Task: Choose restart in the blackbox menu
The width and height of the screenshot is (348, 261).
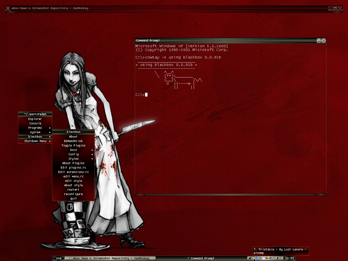Action: (73, 190)
